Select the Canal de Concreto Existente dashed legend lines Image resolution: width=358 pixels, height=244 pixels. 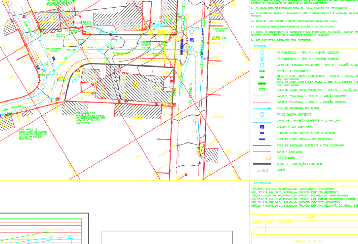(262, 120)
